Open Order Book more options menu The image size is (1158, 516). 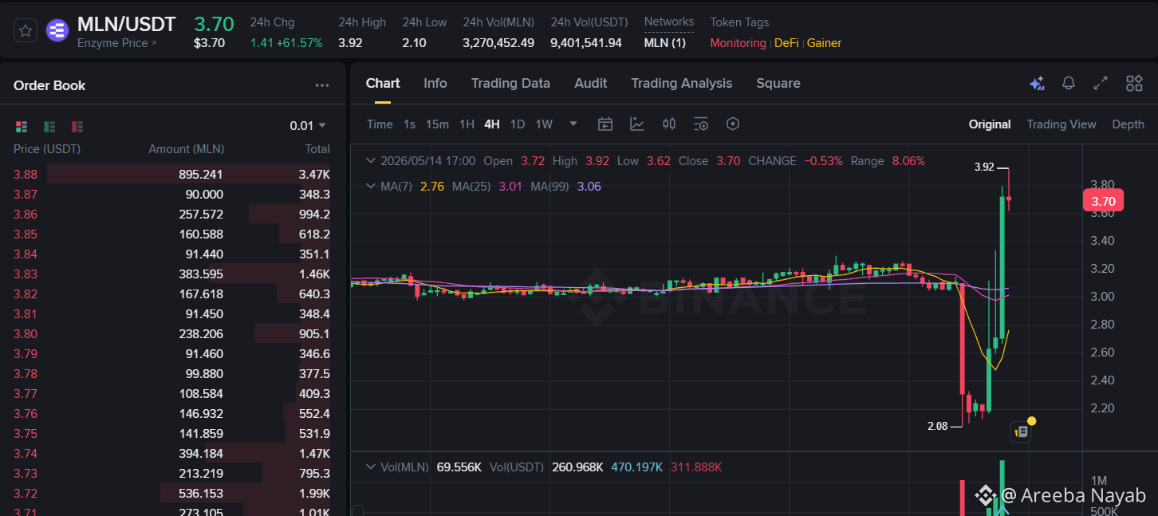click(x=322, y=85)
